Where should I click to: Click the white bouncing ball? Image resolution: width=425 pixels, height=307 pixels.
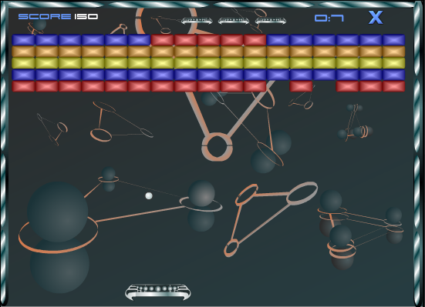pos(149,196)
